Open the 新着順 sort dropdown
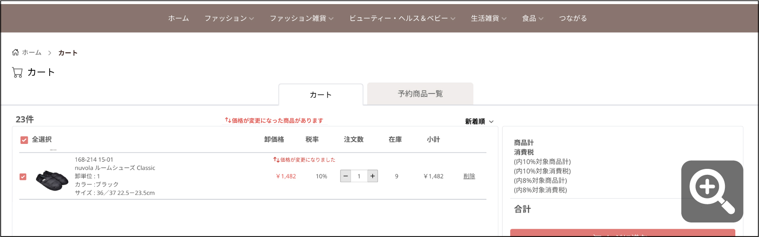 479,121
